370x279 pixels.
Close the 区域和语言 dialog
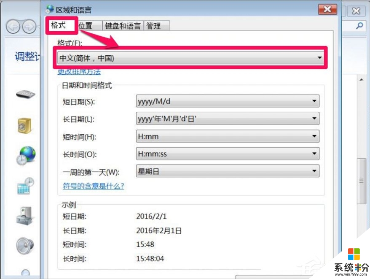point(327,9)
